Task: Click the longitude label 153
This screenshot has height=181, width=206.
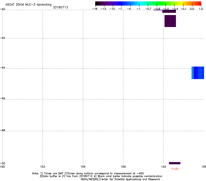Action: [43, 167]
